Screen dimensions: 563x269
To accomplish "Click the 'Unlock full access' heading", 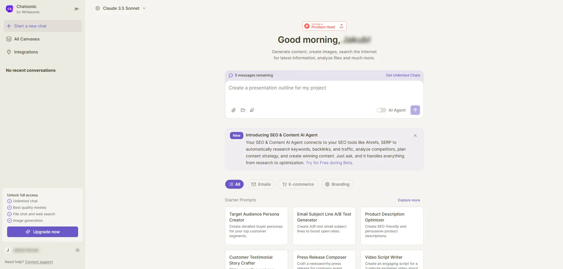I will [22, 195].
